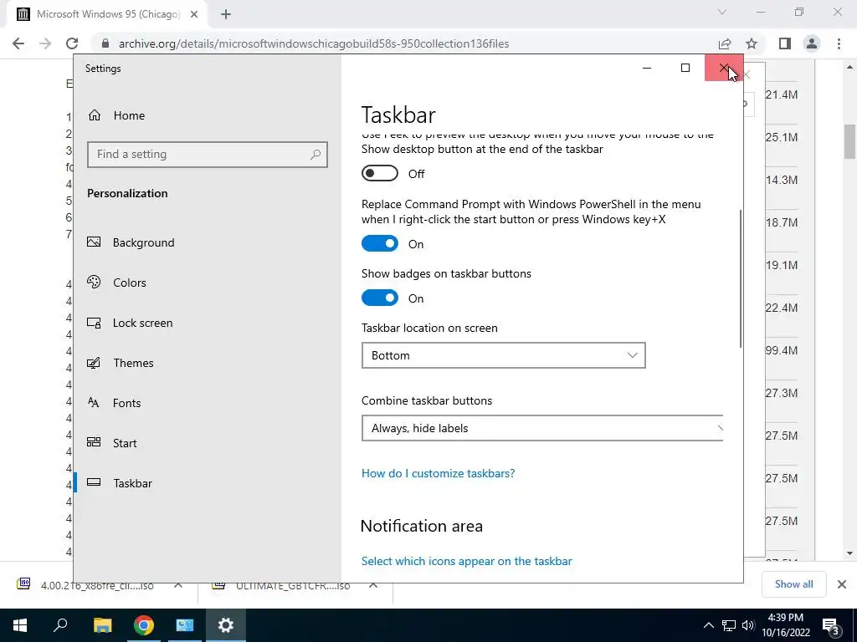Open volume icon in system tray
857x642 pixels.
[748, 625]
